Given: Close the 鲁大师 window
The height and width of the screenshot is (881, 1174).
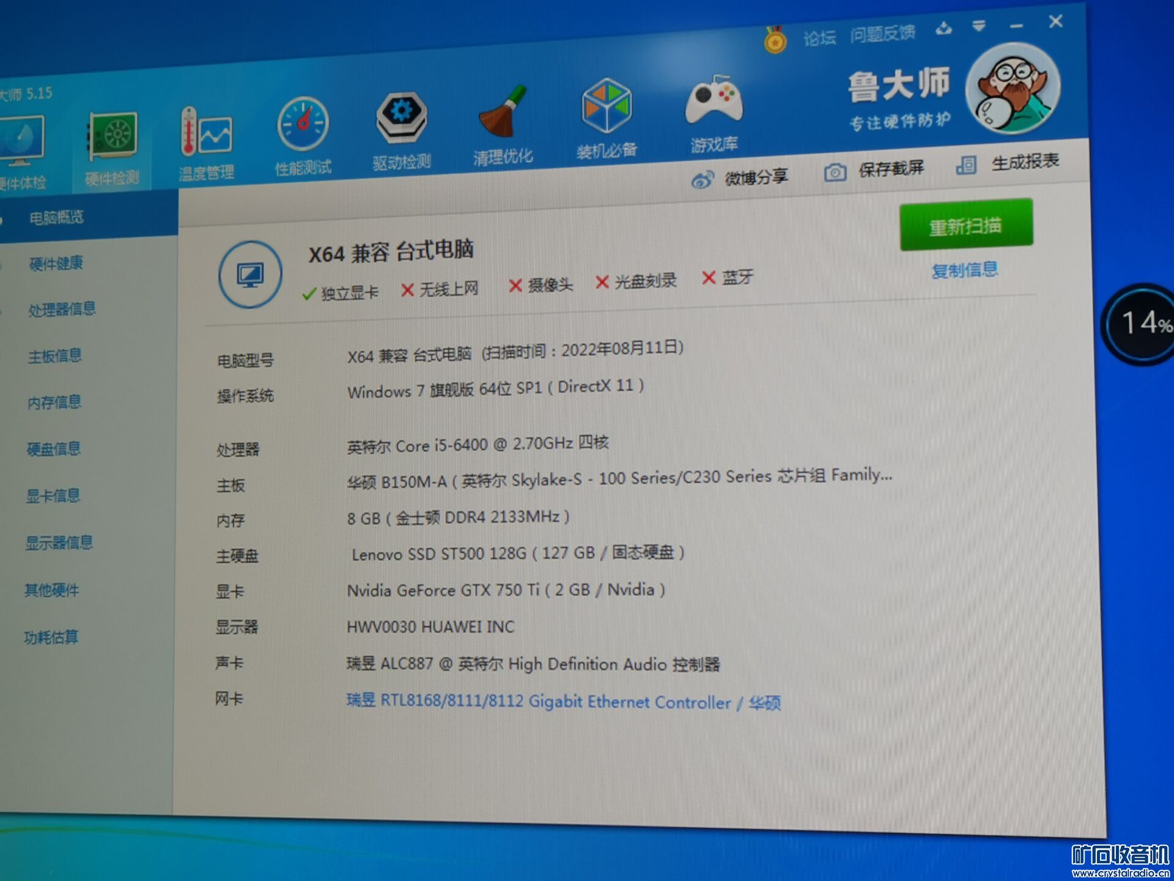Looking at the screenshot, I should [x=1055, y=21].
